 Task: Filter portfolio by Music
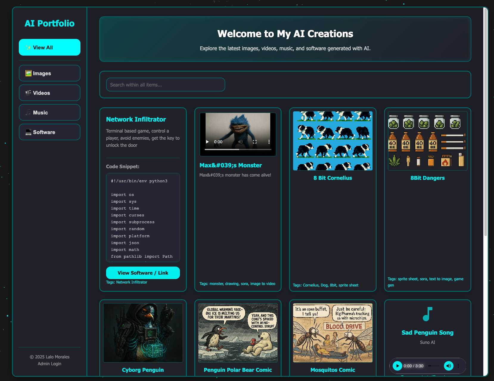coord(49,112)
